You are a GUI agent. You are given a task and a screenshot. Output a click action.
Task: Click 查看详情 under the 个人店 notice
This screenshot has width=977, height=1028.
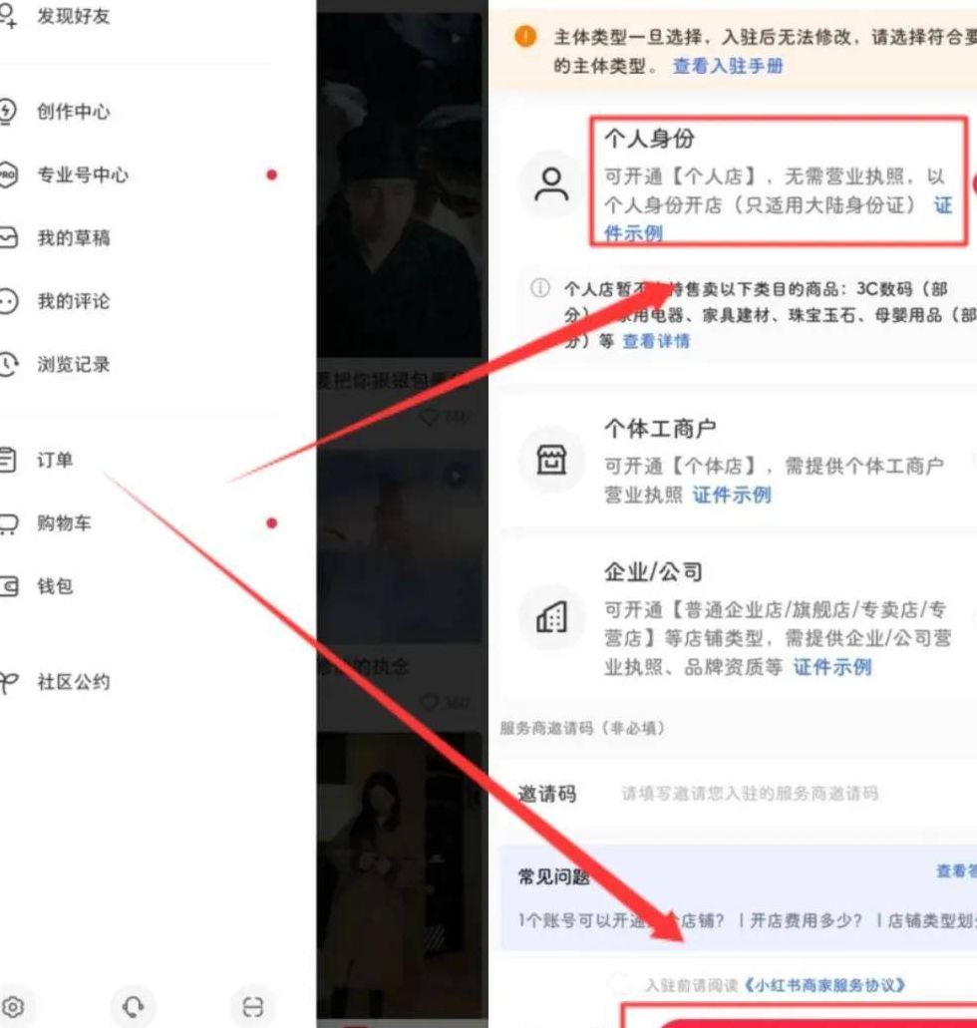tap(656, 341)
